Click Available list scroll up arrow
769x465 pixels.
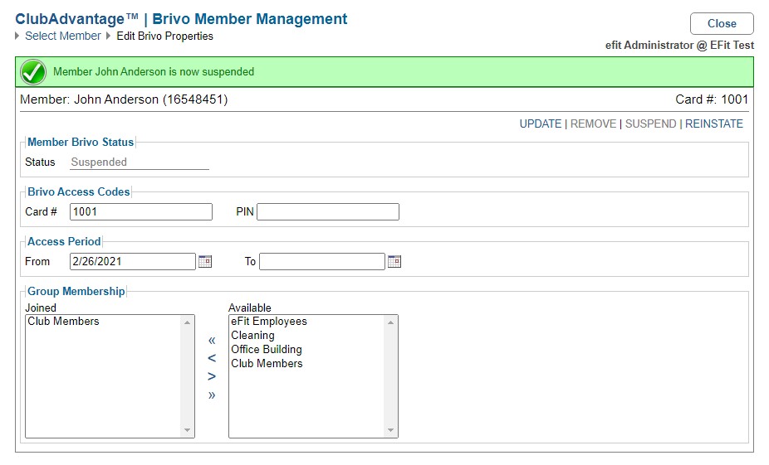[391, 322]
